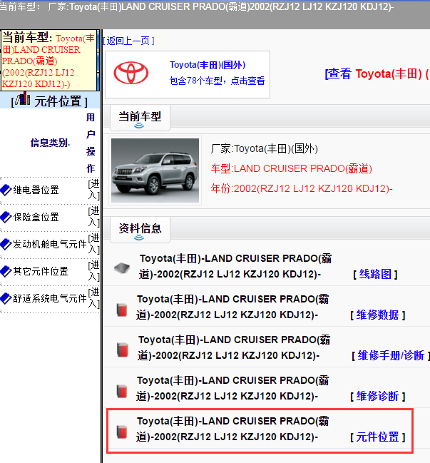Click the 元件位置 sidebar header
430x463 pixels.
click(50, 101)
